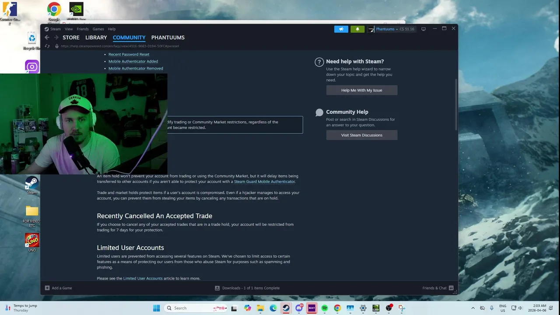
Task: Open Mobile Authenticator Added link
Action: pos(133,61)
